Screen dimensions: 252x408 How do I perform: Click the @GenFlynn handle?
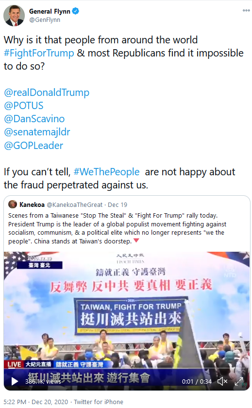(45, 20)
